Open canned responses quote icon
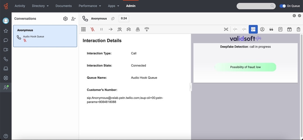The height and width of the screenshot is (140, 303). coord(271,29)
